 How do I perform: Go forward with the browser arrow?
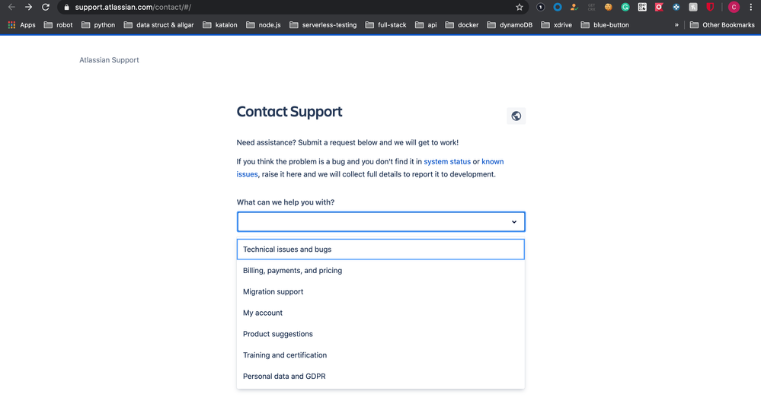pyautogui.click(x=28, y=8)
